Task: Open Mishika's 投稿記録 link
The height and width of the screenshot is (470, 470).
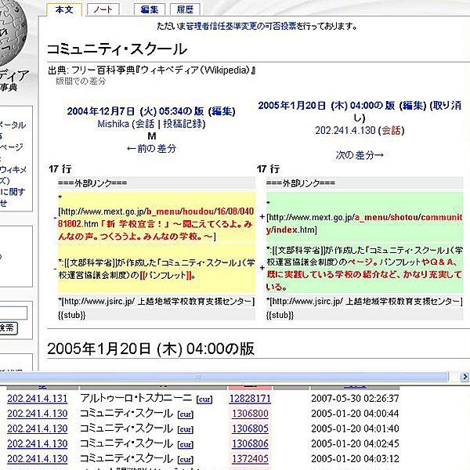Action: coord(183,124)
